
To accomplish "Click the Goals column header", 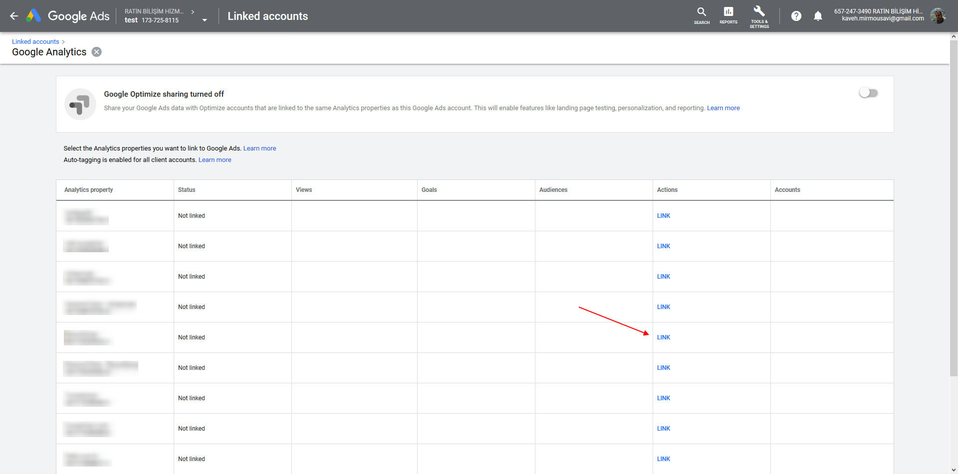I will (429, 190).
